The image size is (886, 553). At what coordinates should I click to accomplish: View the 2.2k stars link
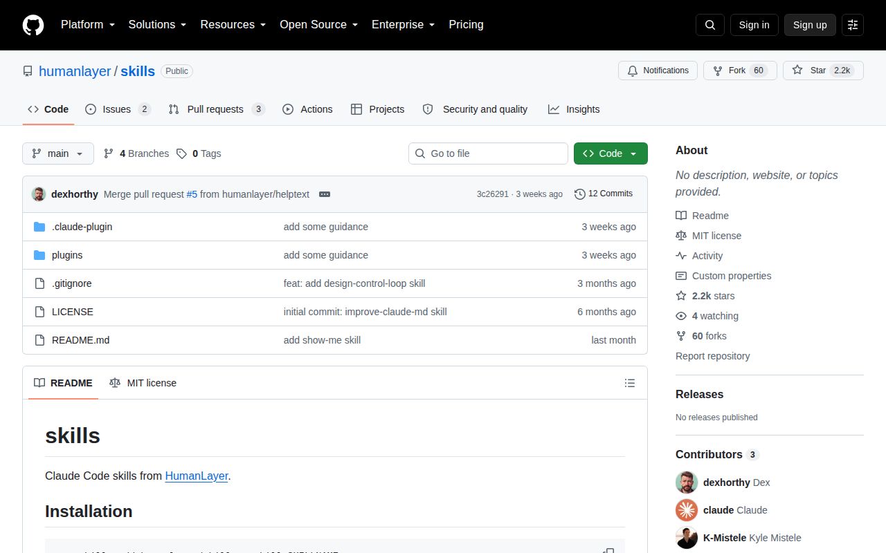(705, 296)
